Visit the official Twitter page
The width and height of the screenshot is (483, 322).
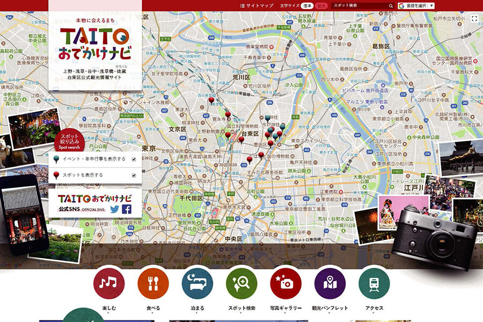[x=115, y=209]
